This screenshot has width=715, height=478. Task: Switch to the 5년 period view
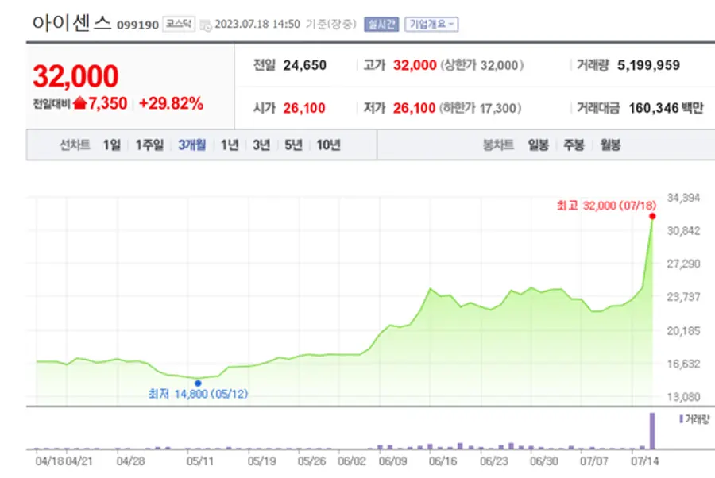pyautogui.click(x=292, y=145)
